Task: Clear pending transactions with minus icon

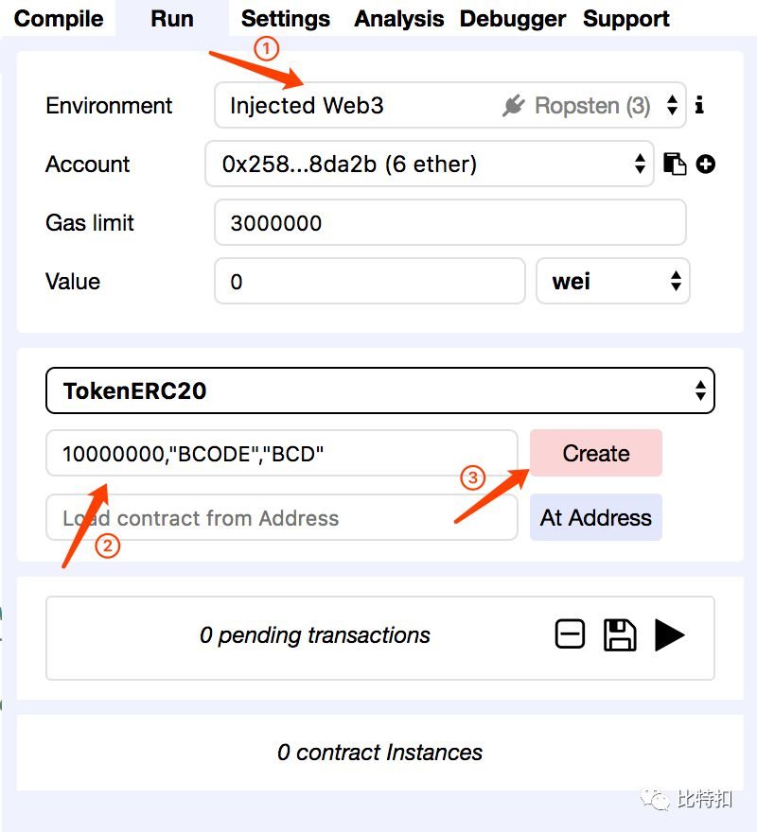Action: coord(570,634)
